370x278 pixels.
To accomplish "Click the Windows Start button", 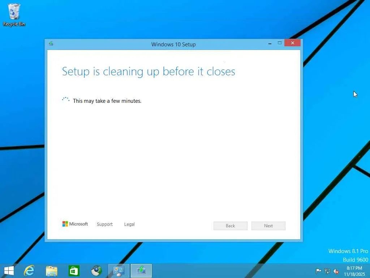I will point(9,271).
